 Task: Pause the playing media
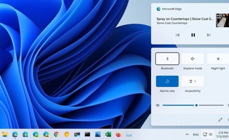pyautogui.click(x=193, y=35)
